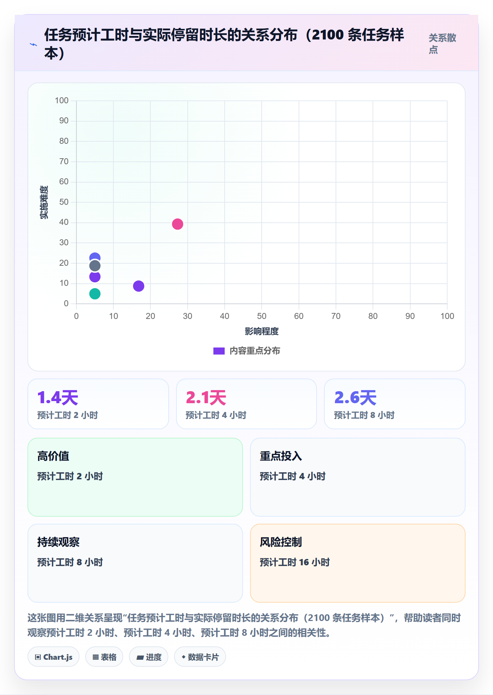
Task: Click the 关系散点 badge in header
Action: 443,44
